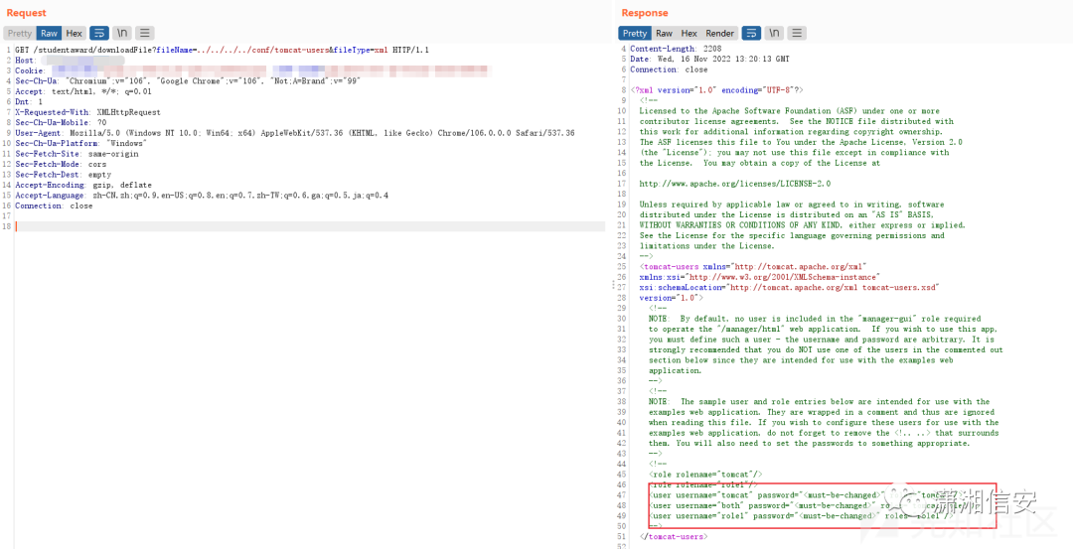Screen dimensions: 1073x549
Task: Click the Sec-Fetch-Site: same-origin line
Action: [77, 154]
